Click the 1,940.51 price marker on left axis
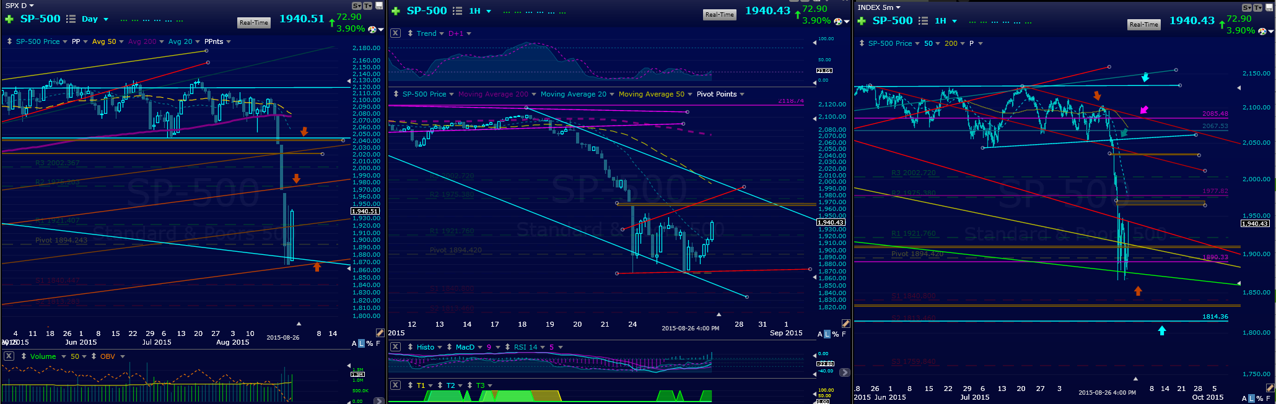 tap(365, 212)
